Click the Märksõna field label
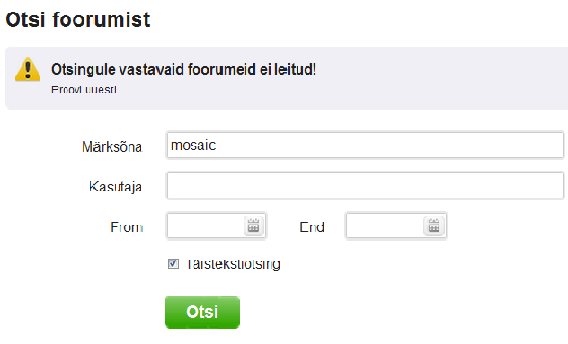 (x=112, y=146)
